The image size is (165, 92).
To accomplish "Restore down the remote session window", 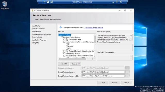I will pyautogui.click(x=117, y=2).
